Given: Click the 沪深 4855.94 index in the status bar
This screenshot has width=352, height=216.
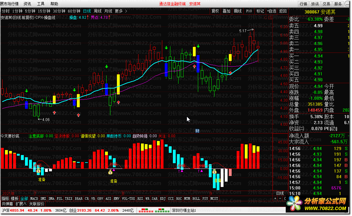Looking at the screenshot, I should (13, 211).
